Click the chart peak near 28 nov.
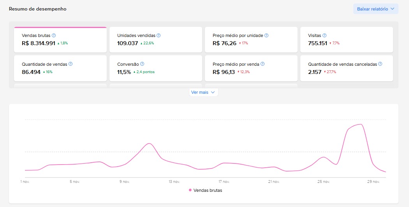The height and width of the screenshot is (207, 409). click(x=361, y=125)
